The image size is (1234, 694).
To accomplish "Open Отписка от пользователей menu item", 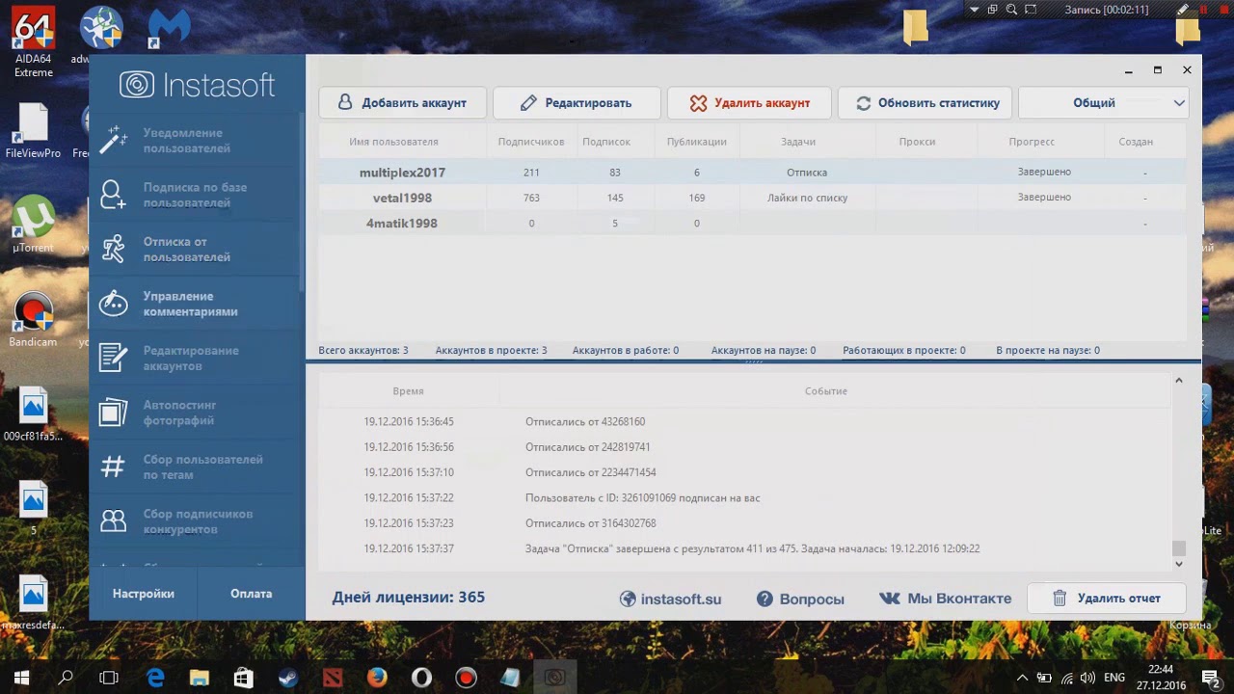I will [196, 249].
